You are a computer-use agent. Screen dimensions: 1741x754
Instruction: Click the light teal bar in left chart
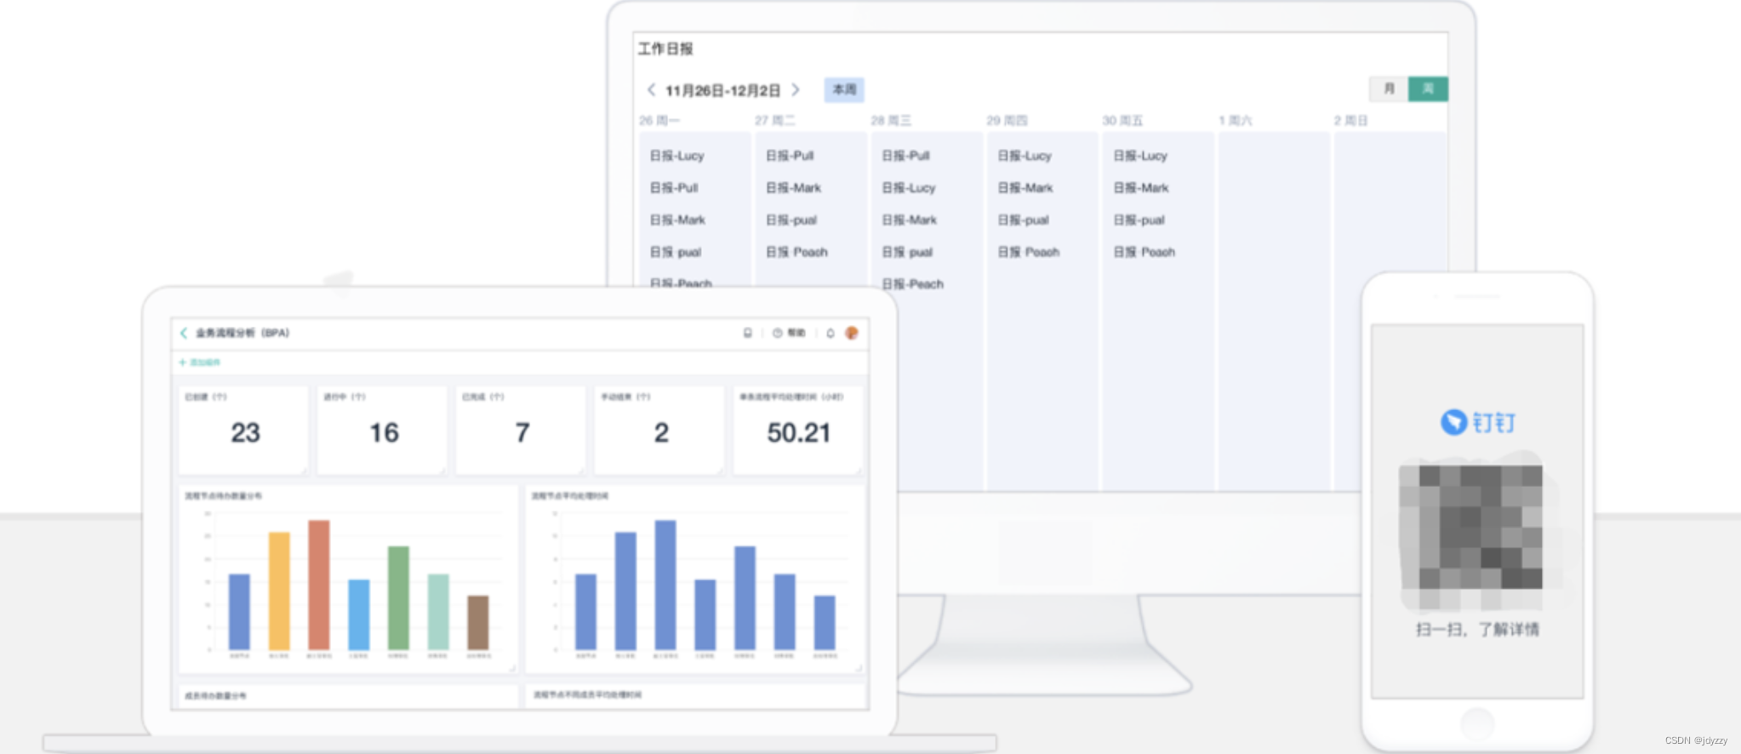(438, 612)
